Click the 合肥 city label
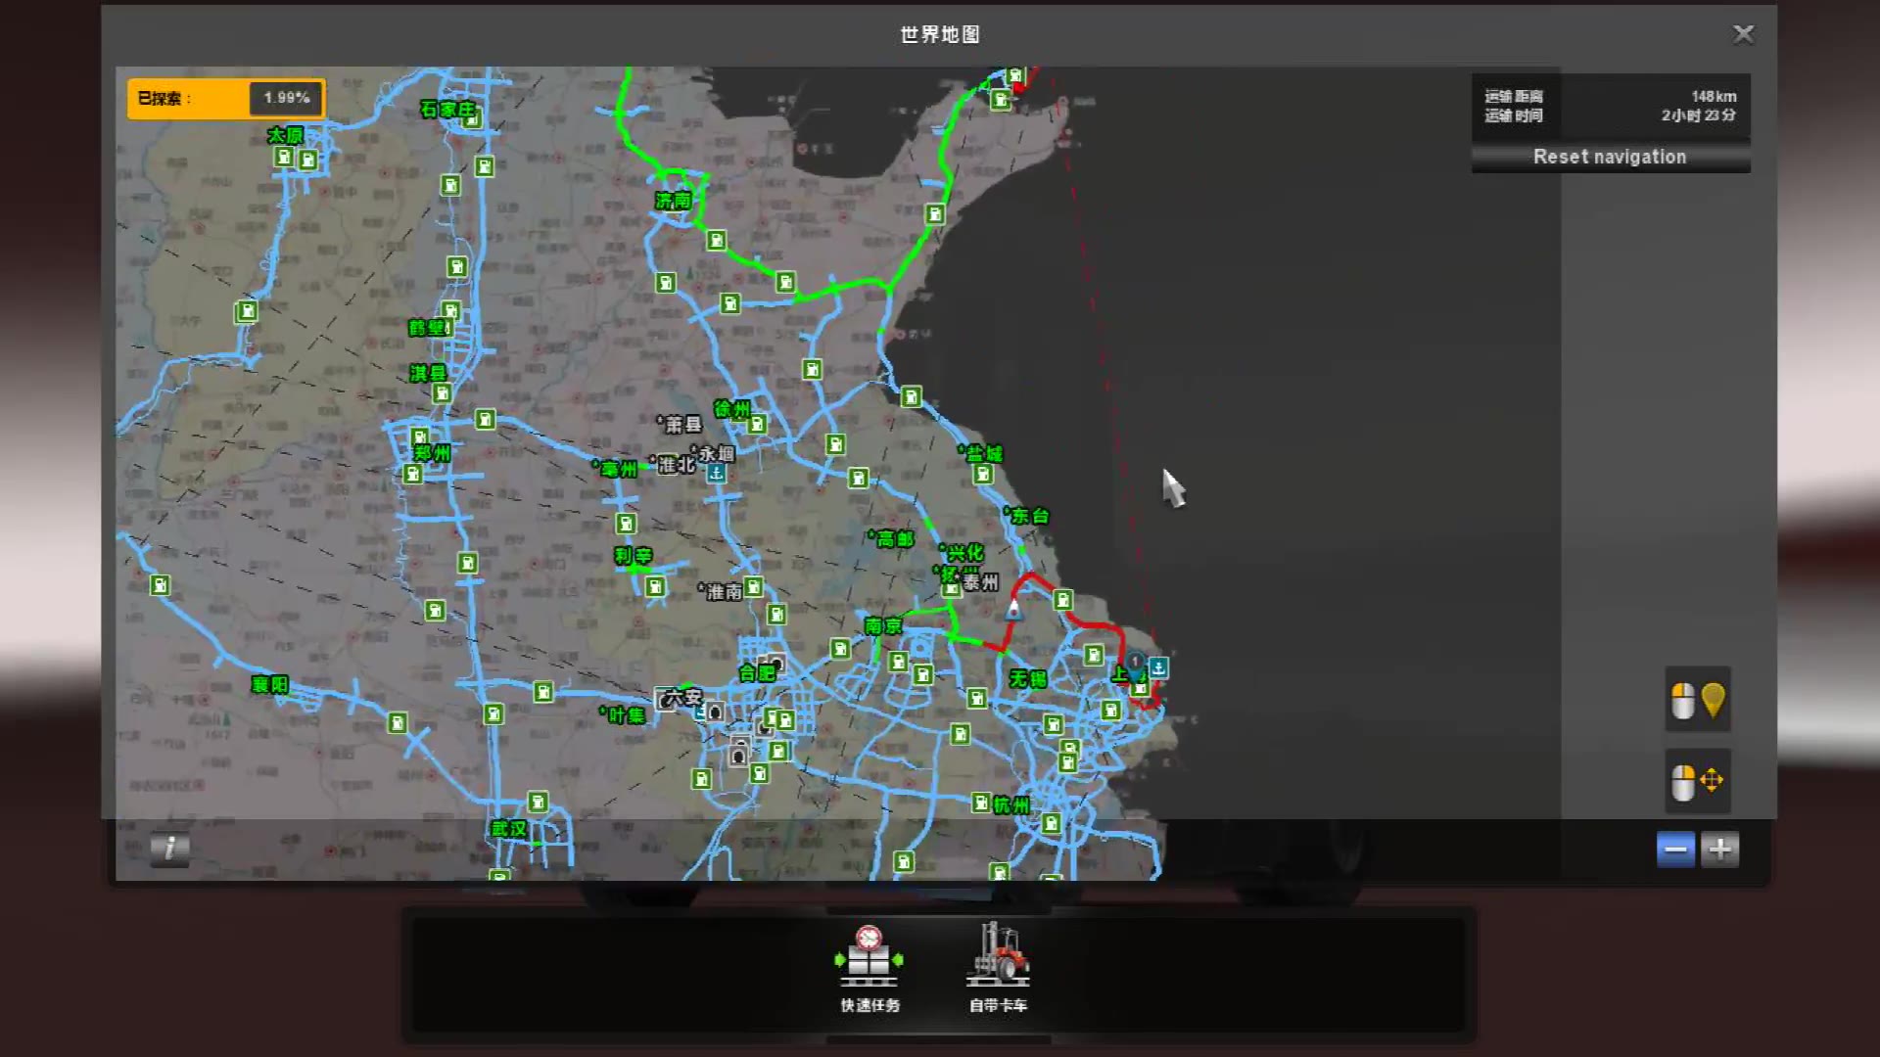Image resolution: width=1880 pixels, height=1057 pixels. [757, 672]
